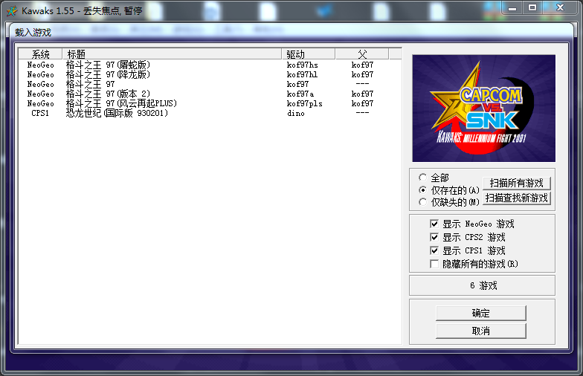The height and width of the screenshot is (376, 583).
Task: Confirm with the 确定 button
Action: [x=480, y=313]
